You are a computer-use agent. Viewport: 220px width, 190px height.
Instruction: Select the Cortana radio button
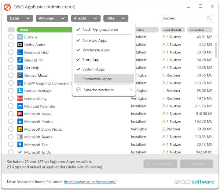tap(11, 37)
